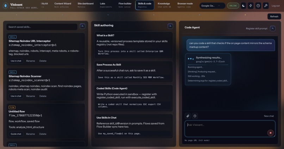Switch to Browser mode tab
The height and width of the screenshot is (149, 284).
point(185,5)
